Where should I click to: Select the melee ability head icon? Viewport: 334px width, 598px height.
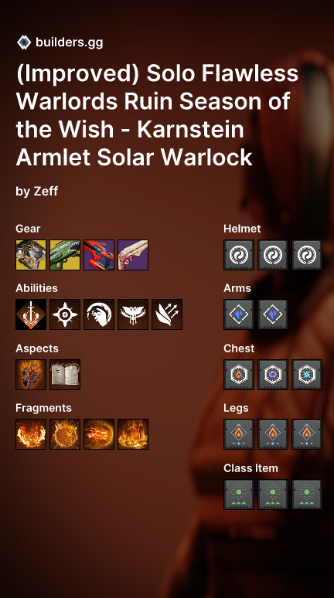pyautogui.click(x=99, y=314)
